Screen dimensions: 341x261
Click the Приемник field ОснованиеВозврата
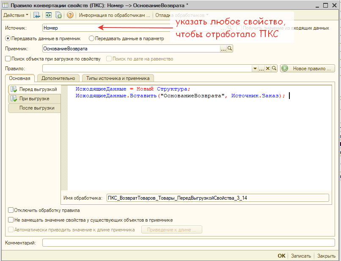[x=131, y=49]
